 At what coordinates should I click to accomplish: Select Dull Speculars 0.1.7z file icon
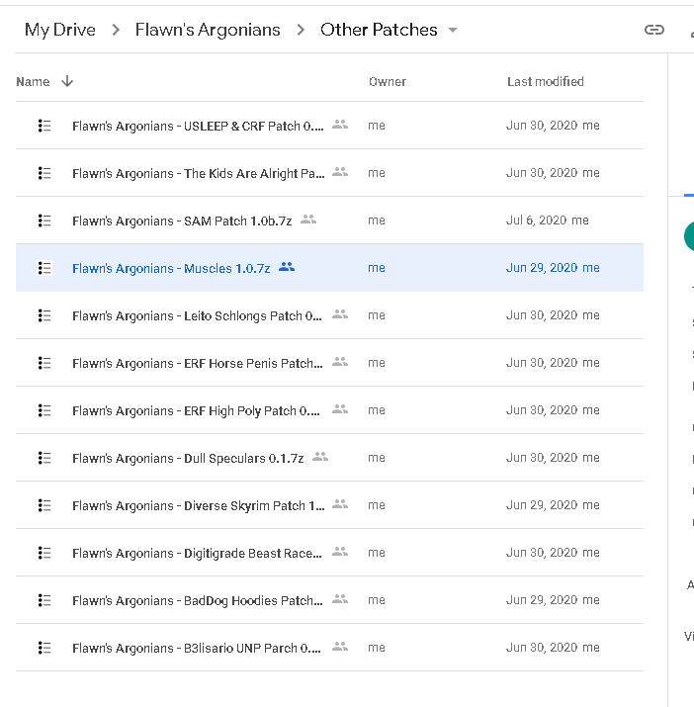44,458
